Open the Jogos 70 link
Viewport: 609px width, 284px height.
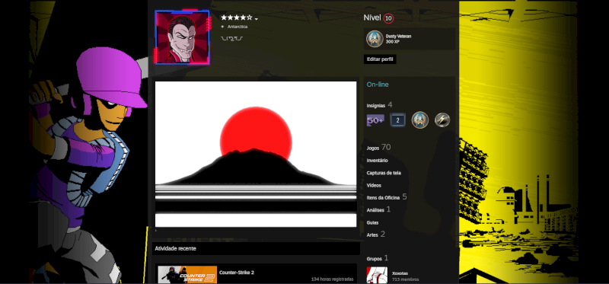[378, 147]
